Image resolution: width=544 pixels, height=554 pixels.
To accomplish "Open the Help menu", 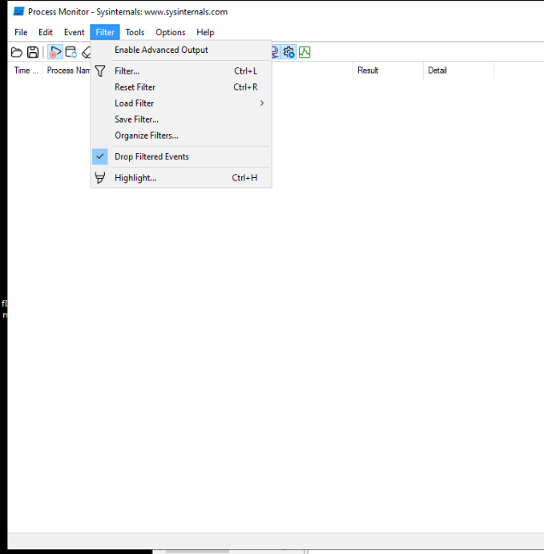I will (205, 33).
